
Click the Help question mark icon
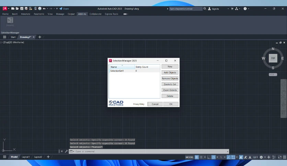tap(245, 9)
